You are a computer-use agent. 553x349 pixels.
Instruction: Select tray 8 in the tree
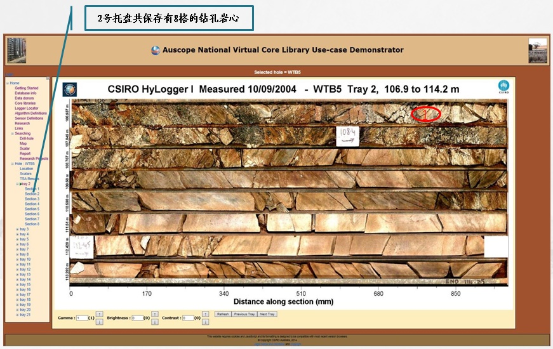point(24,254)
